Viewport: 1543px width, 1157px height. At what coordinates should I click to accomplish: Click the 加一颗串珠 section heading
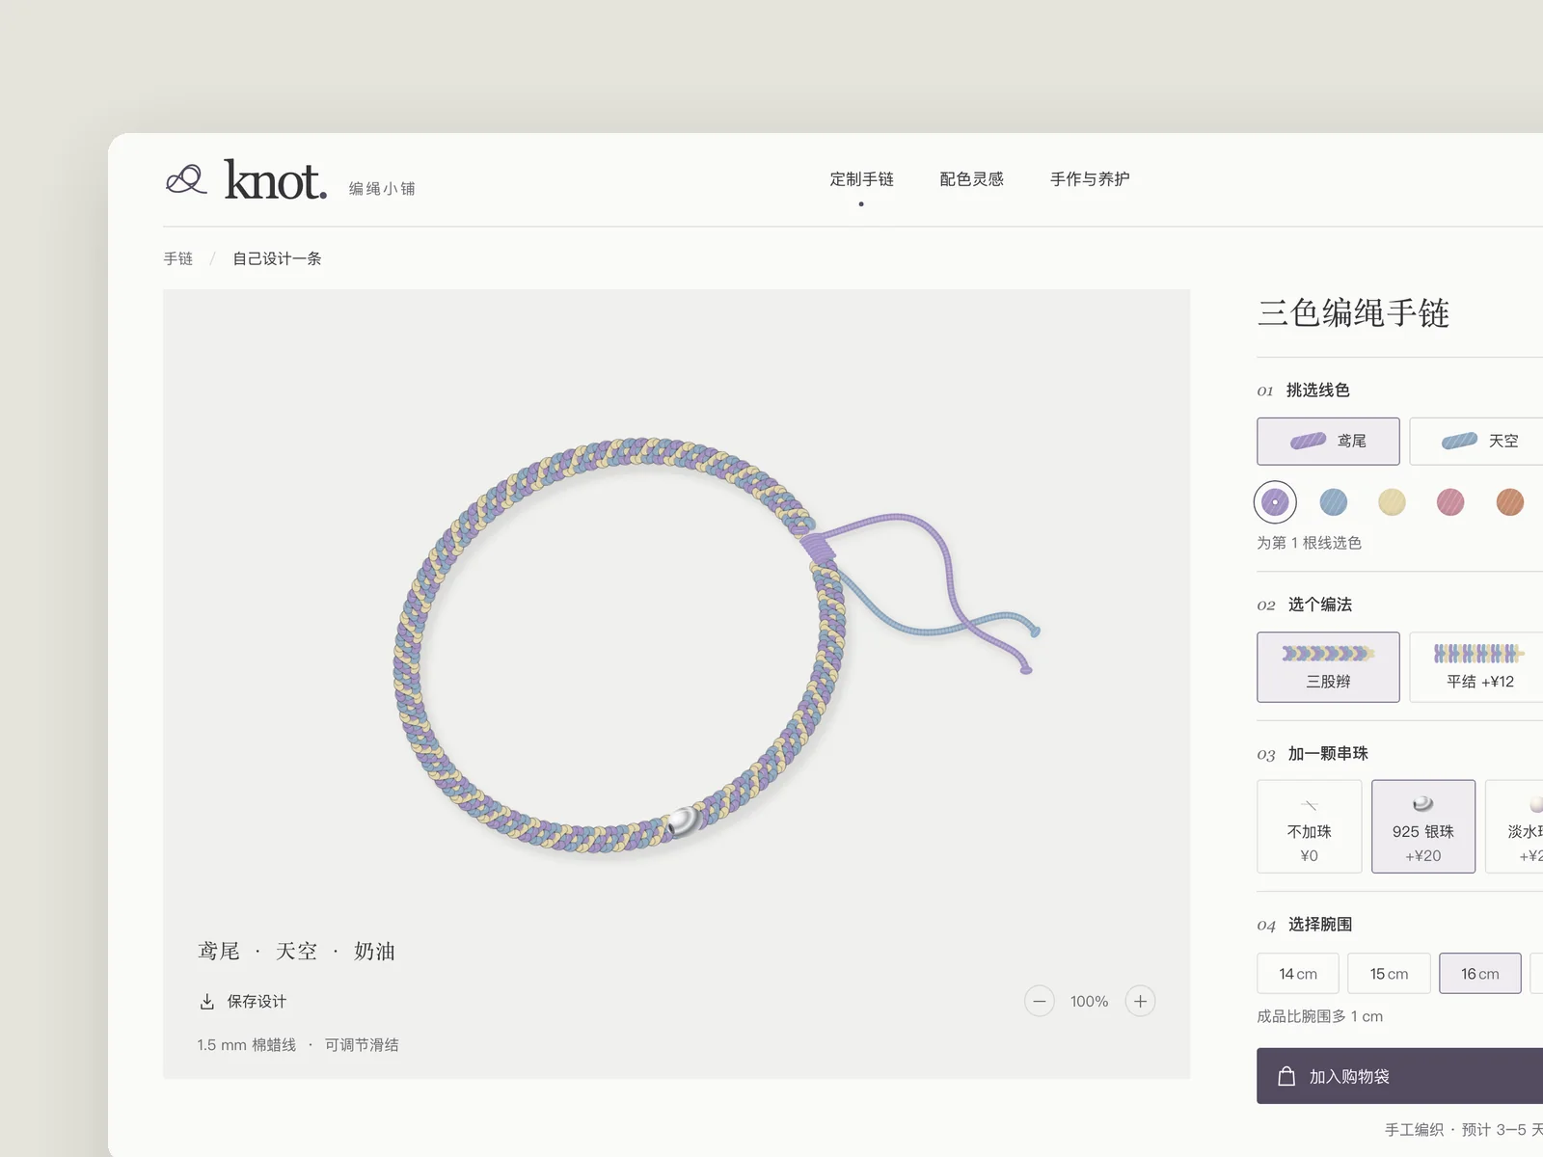point(1328,754)
